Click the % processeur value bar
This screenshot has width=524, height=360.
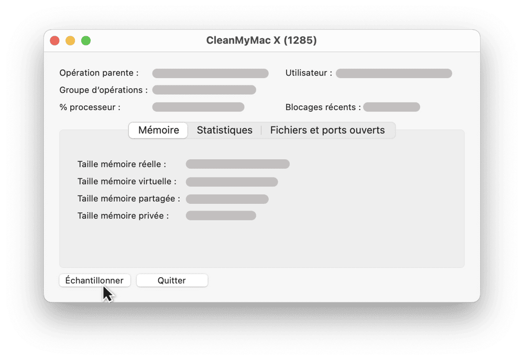point(198,107)
